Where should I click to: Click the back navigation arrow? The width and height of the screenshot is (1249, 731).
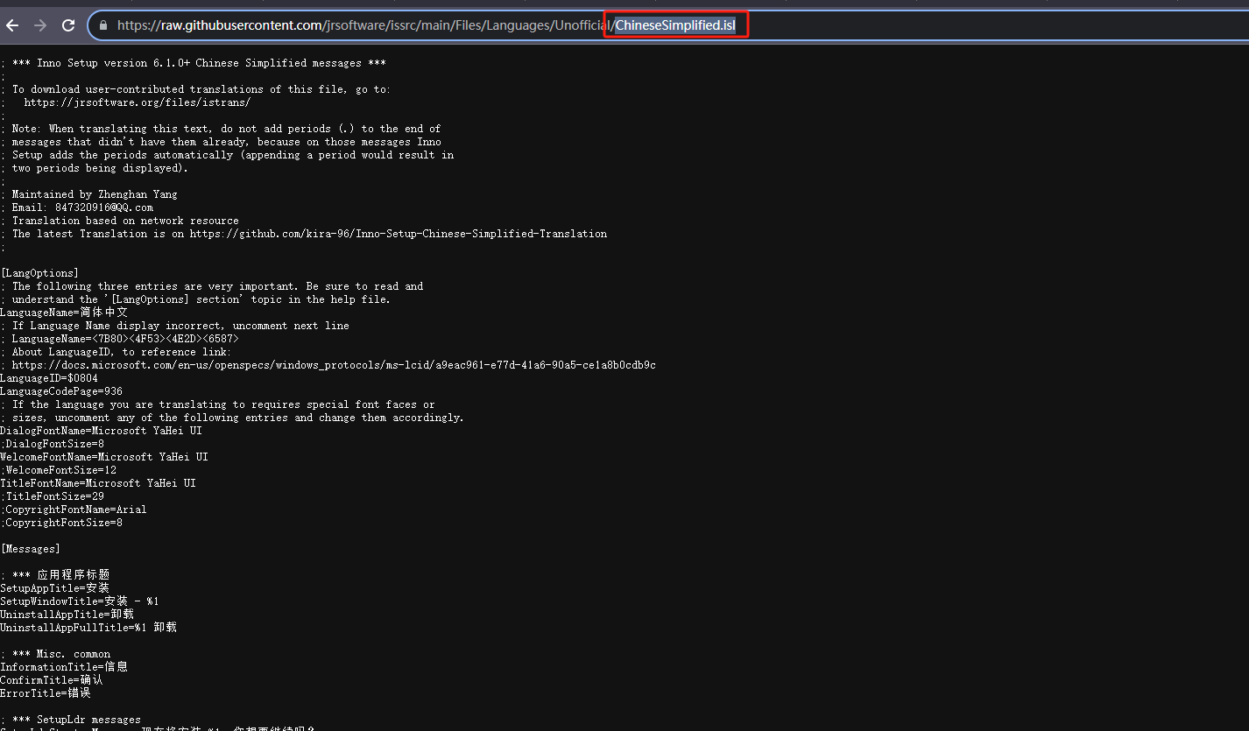tap(12, 25)
